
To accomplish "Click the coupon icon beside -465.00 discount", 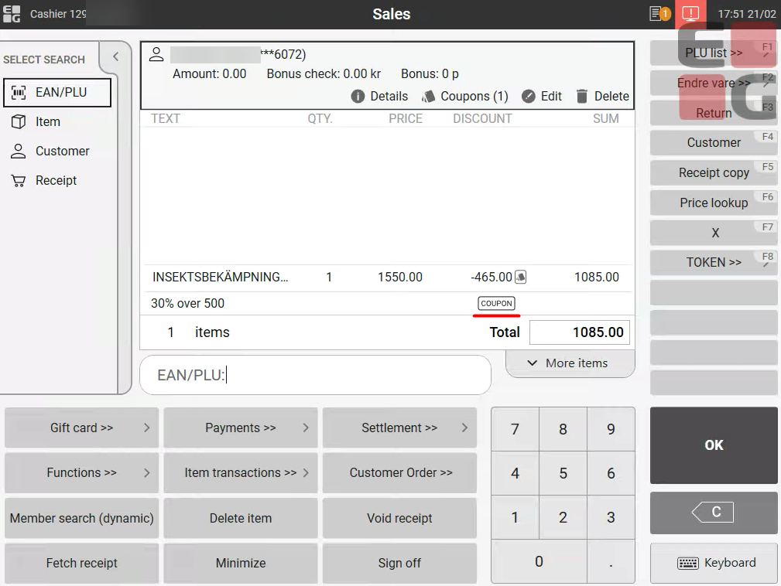I will [x=521, y=277].
